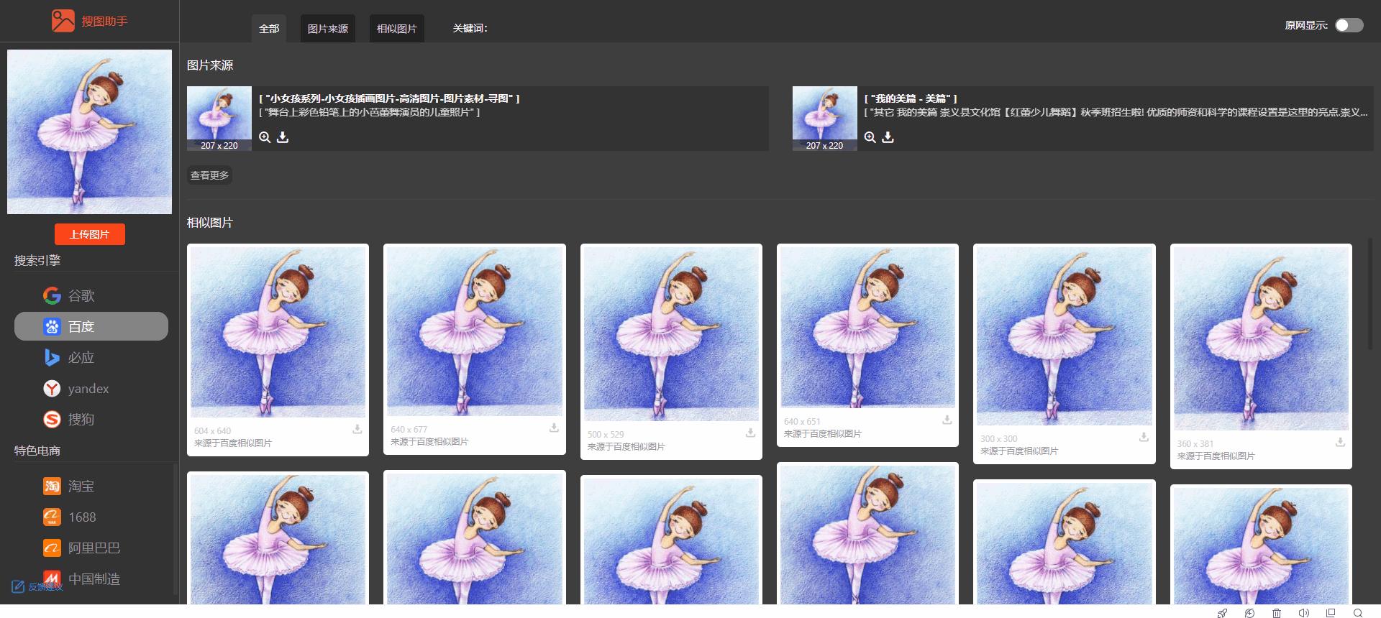Click the results panel vertical scrollbar
The width and height of the screenshot is (1381, 618).
1370,295
